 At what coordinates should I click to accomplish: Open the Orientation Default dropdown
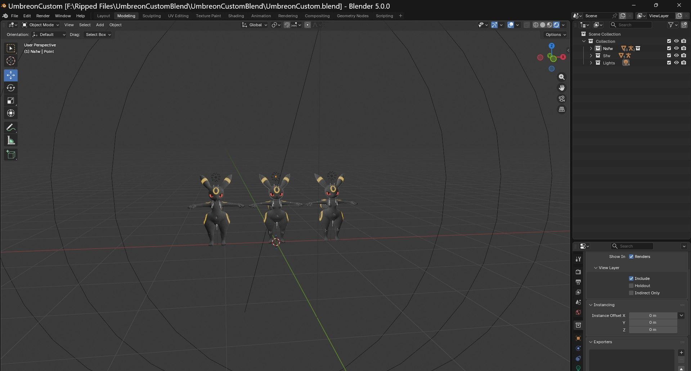point(49,35)
